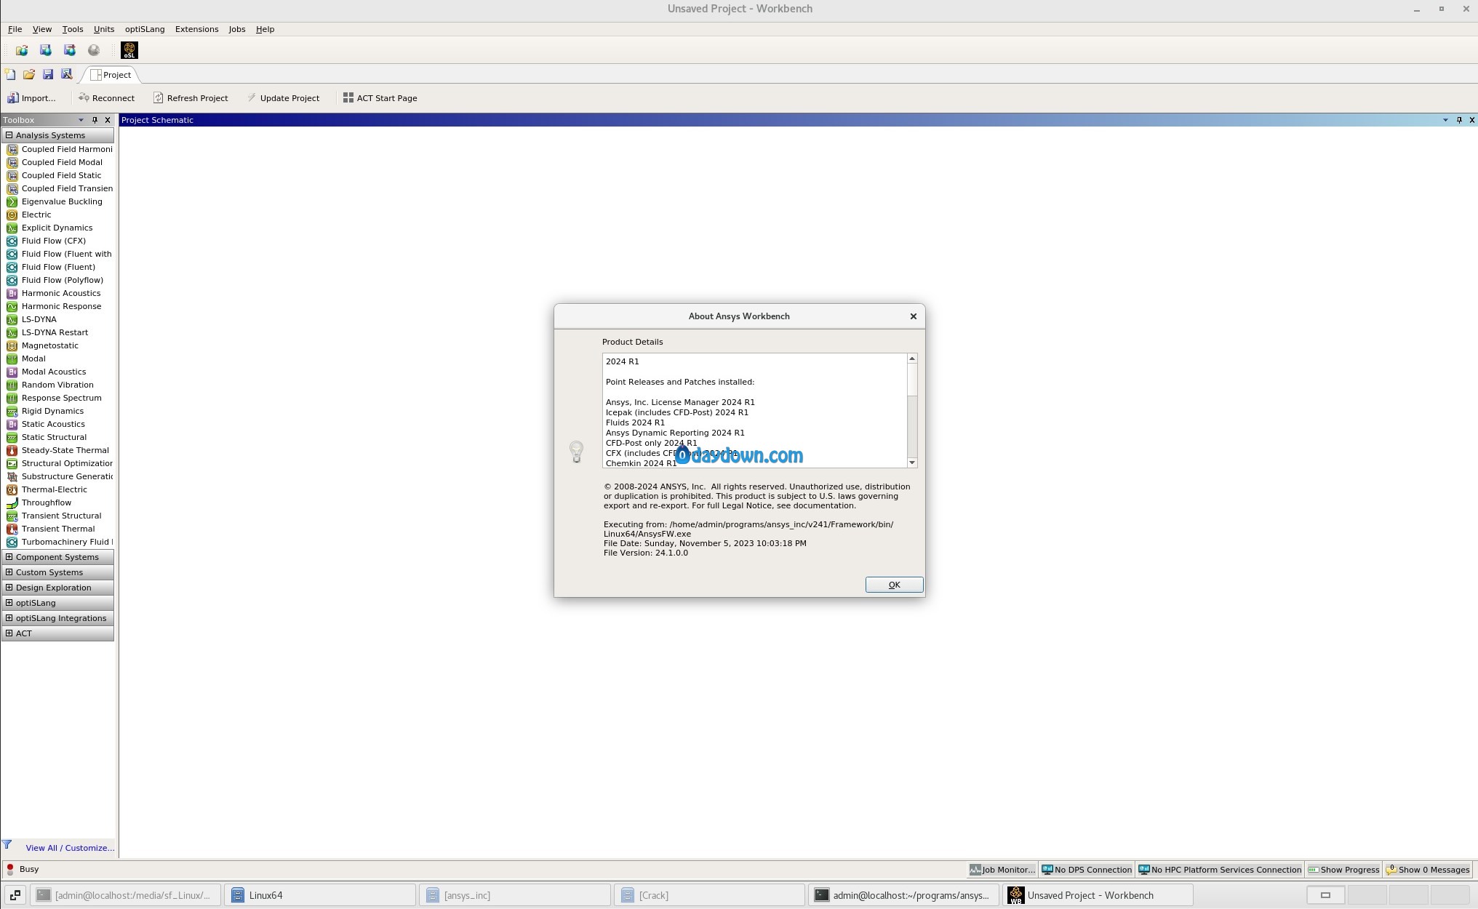The image size is (1478, 909).
Task: Click Refresh Project button
Action: [191, 98]
